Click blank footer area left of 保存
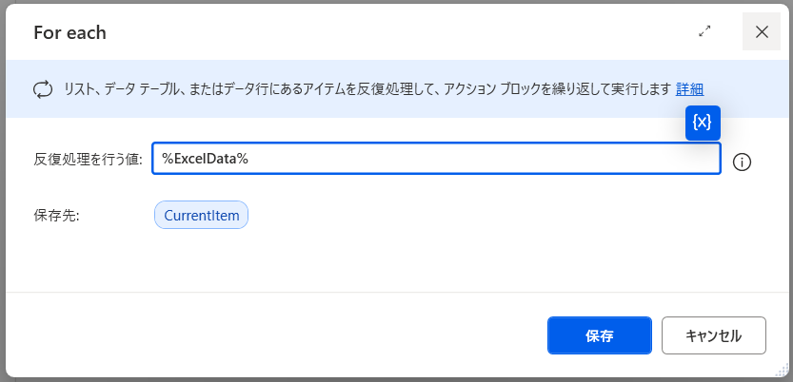This screenshot has height=382, width=793. point(286,334)
